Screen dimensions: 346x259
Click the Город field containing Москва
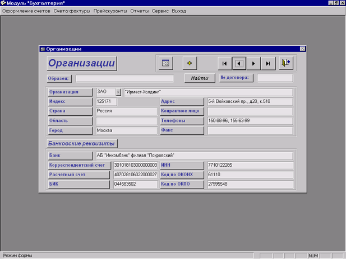pyautogui.click(x=126, y=130)
